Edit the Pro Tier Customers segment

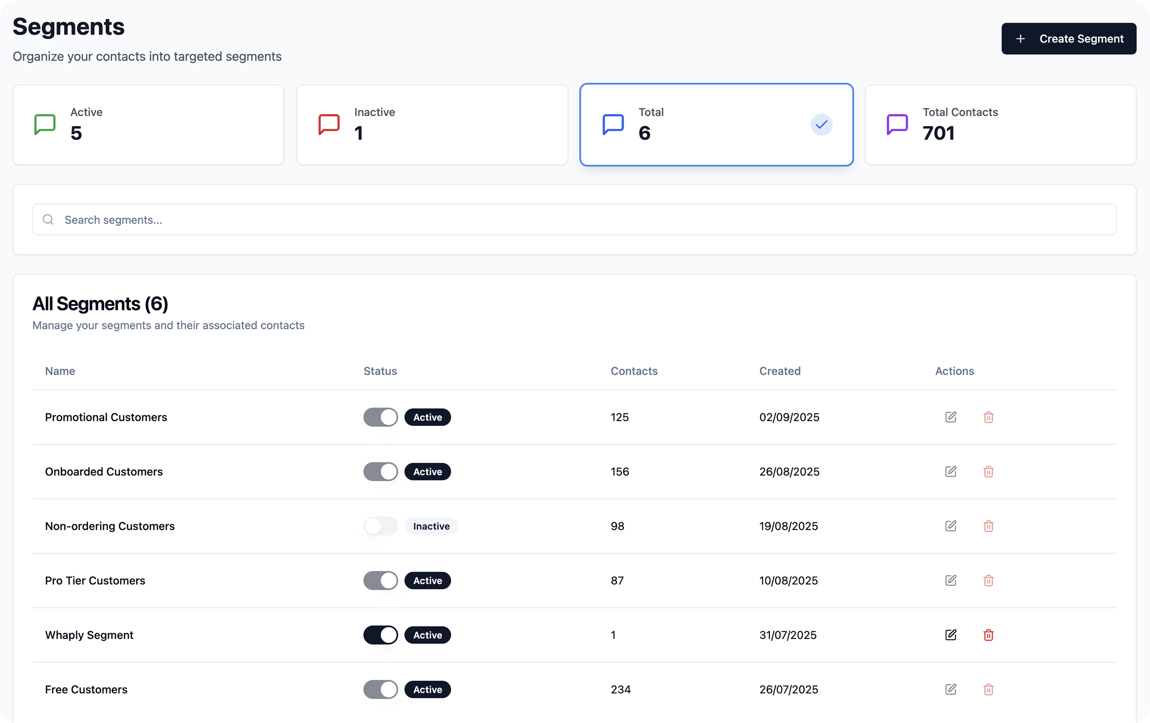(951, 580)
